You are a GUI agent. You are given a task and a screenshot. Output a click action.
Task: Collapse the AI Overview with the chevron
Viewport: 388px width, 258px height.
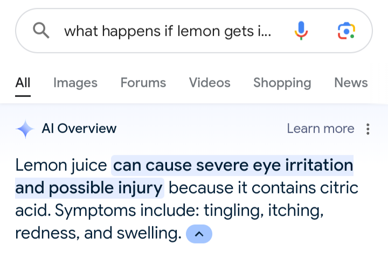(x=199, y=234)
